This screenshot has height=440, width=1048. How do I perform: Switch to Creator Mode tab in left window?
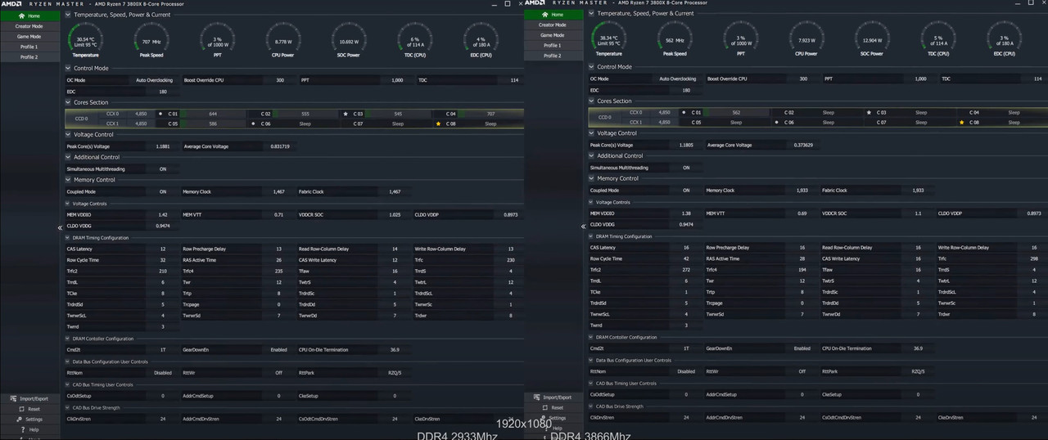click(29, 26)
